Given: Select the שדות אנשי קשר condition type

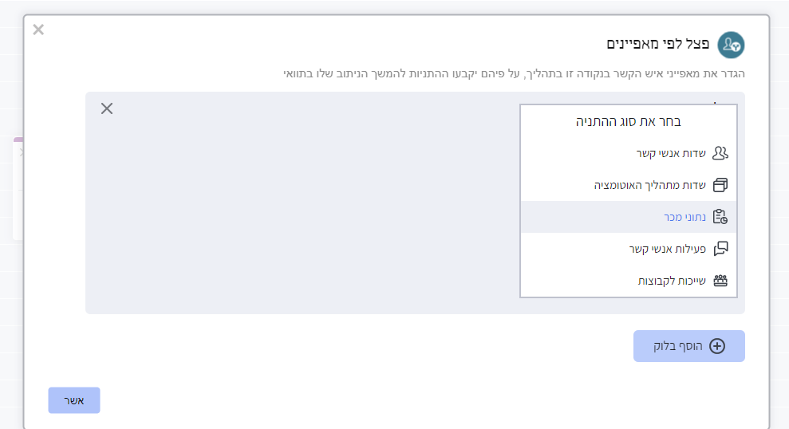Looking at the screenshot, I should pos(629,153).
